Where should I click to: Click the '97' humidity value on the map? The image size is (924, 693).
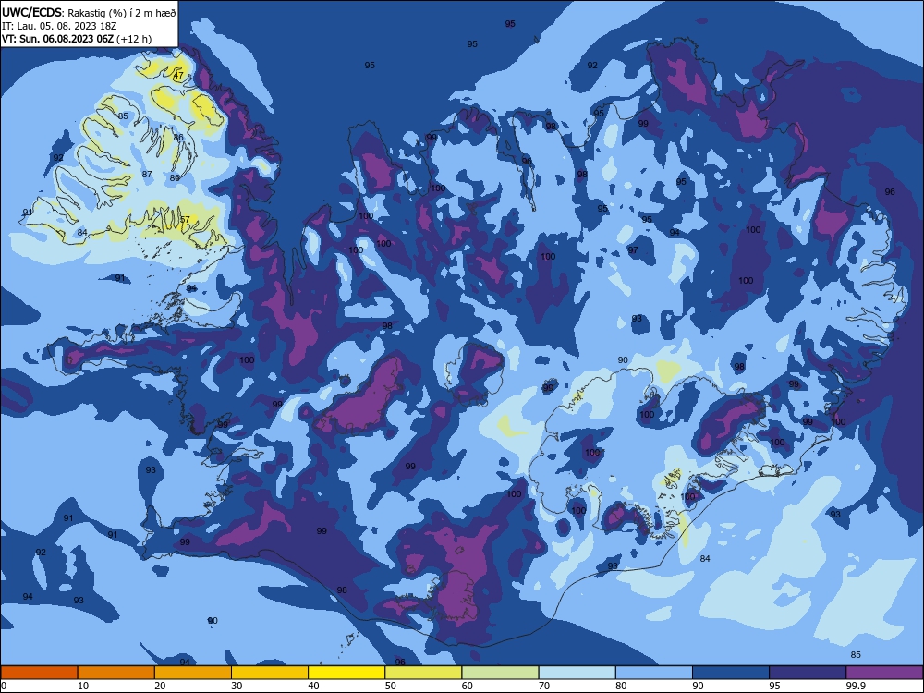pyautogui.click(x=633, y=249)
